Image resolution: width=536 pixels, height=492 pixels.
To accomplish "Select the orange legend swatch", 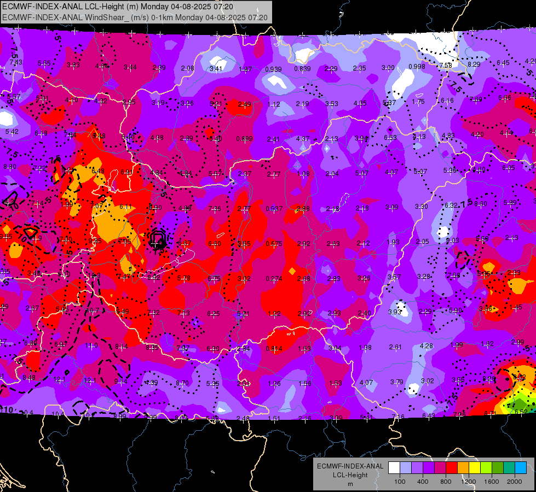I will point(463,468).
